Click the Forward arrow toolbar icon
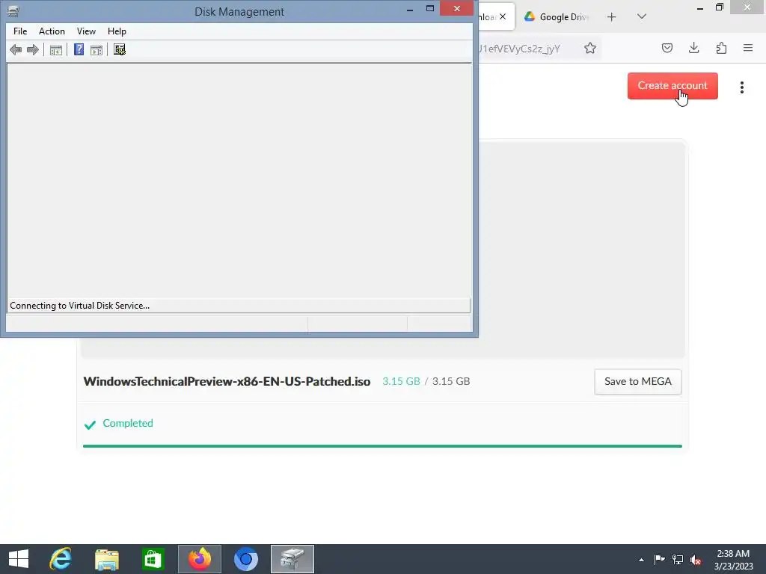 point(33,50)
